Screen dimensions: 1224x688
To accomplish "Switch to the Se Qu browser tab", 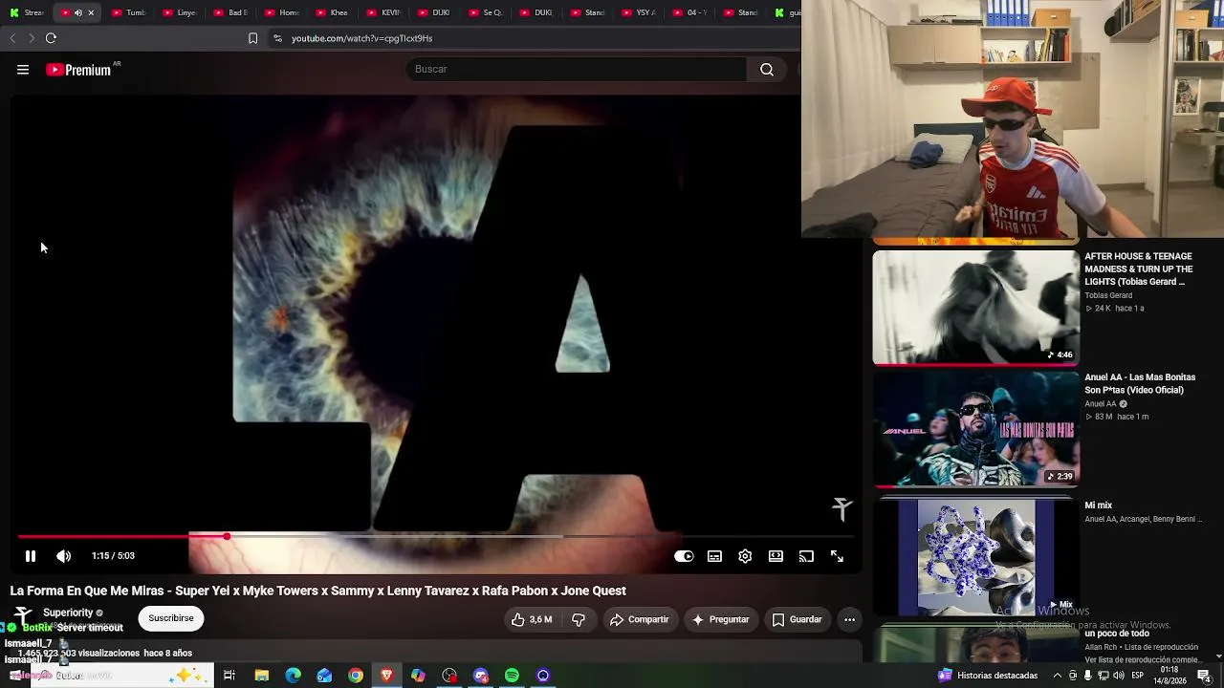I will point(485,12).
